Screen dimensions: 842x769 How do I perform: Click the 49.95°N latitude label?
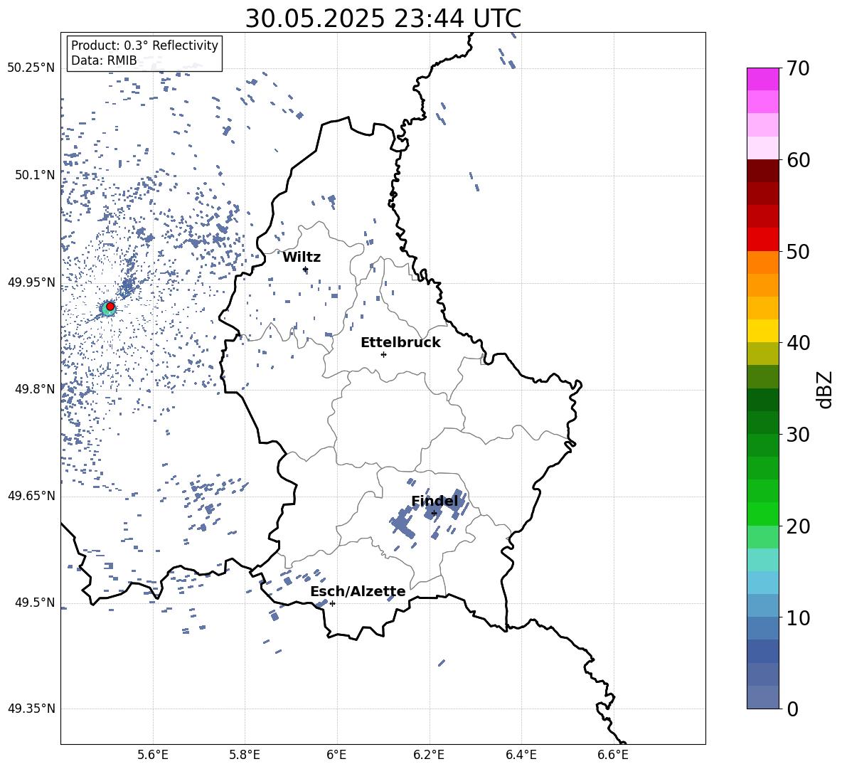pyautogui.click(x=31, y=282)
